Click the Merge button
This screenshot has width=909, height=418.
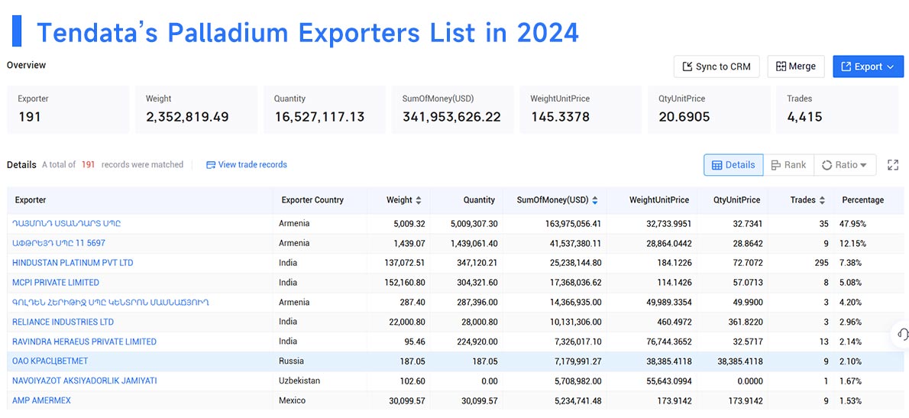point(796,66)
